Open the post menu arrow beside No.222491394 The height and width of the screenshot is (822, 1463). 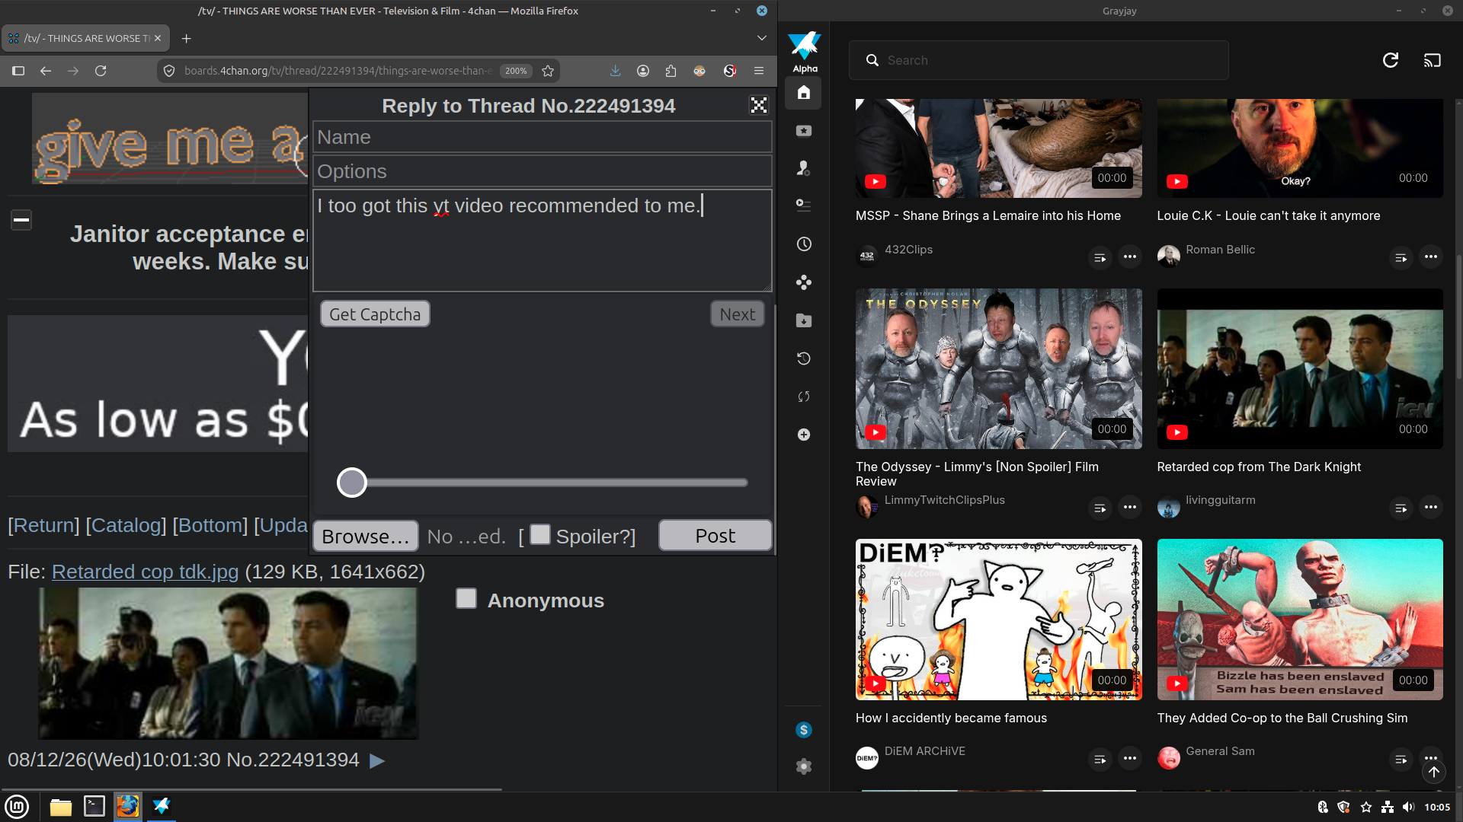click(x=377, y=760)
